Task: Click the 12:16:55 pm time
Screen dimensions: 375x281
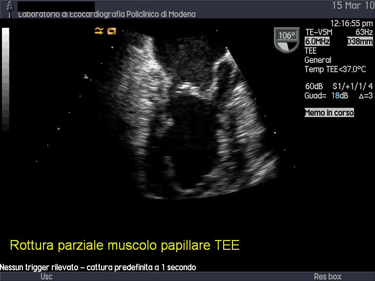Action: point(352,23)
